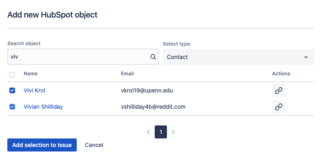Click email vkrol19@upenn.edu
The width and height of the screenshot is (322, 158).
tap(147, 90)
